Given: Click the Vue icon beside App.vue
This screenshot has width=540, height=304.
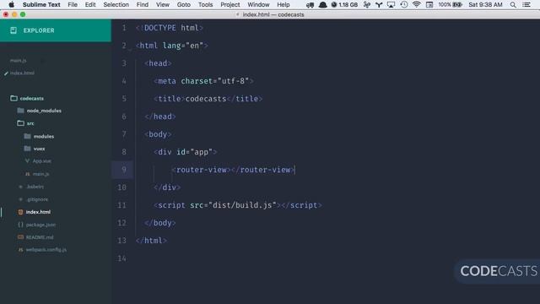Looking at the screenshot, I should click(x=27, y=161).
